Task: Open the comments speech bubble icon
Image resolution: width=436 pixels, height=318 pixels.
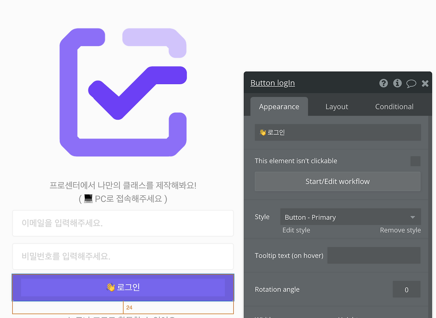Action: [411, 84]
